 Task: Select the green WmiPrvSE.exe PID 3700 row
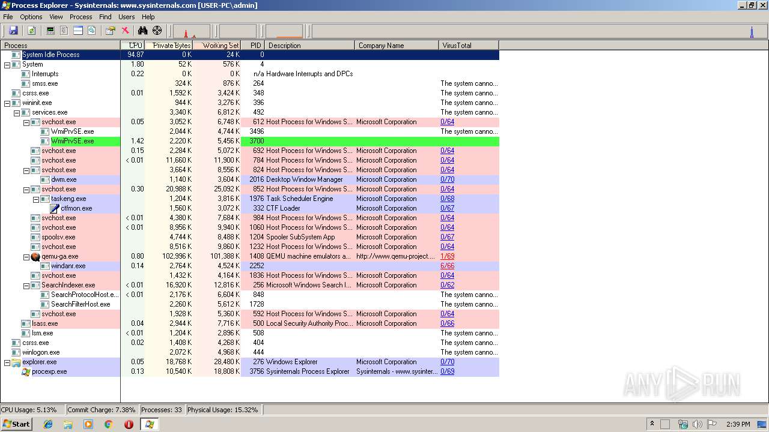249,141
